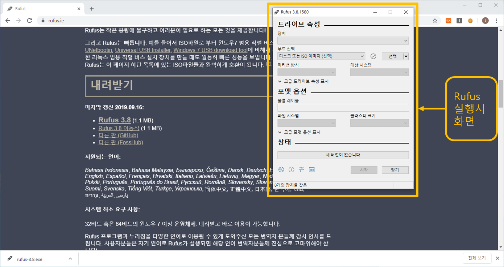Close the download shelf bar
Image resolution: width=504 pixels, height=267 pixels.
(497, 258)
